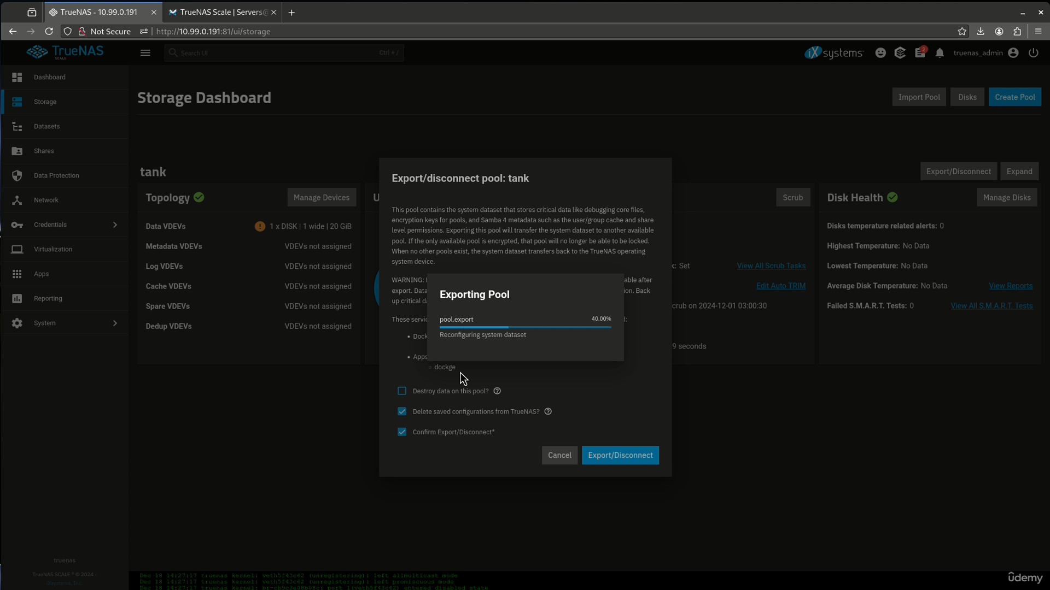Click the Search UI input field
The width and height of the screenshot is (1050, 590).
coord(284,53)
